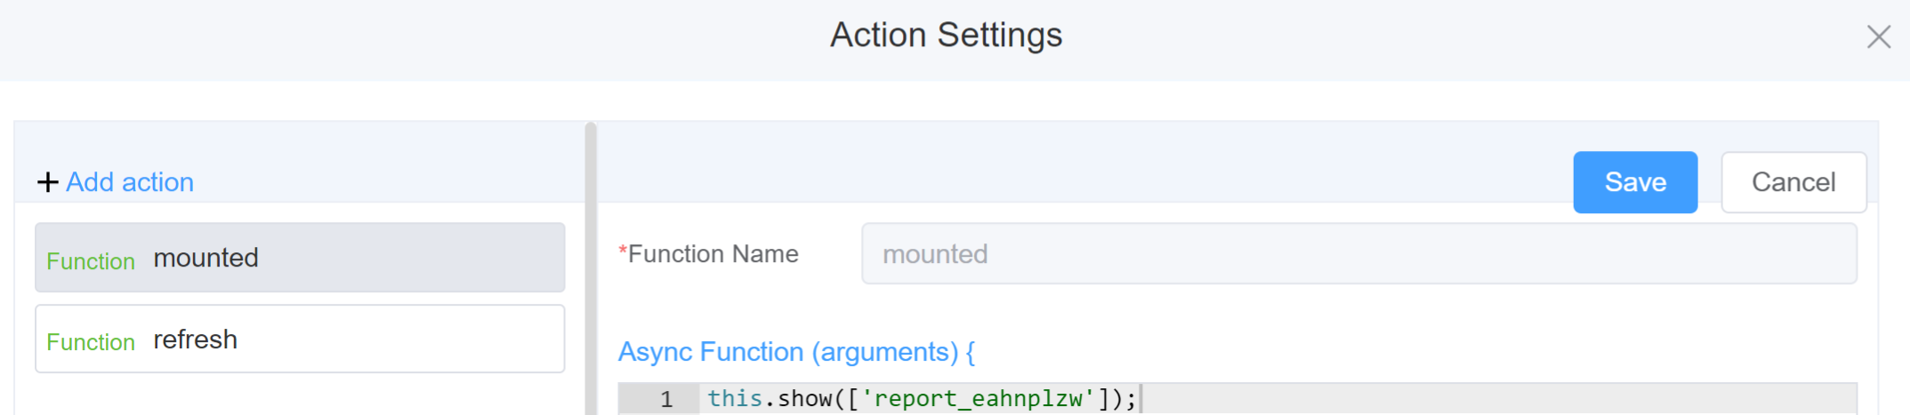Select the mounted function in the list
This screenshot has width=1910, height=415.
(x=299, y=258)
